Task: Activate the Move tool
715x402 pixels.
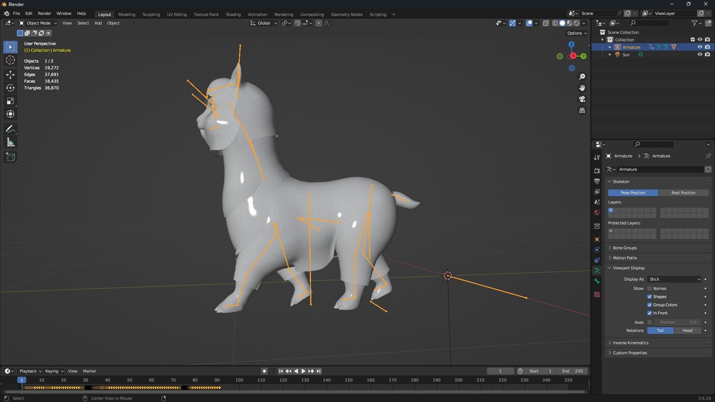Action: click(x=10, y=74)
